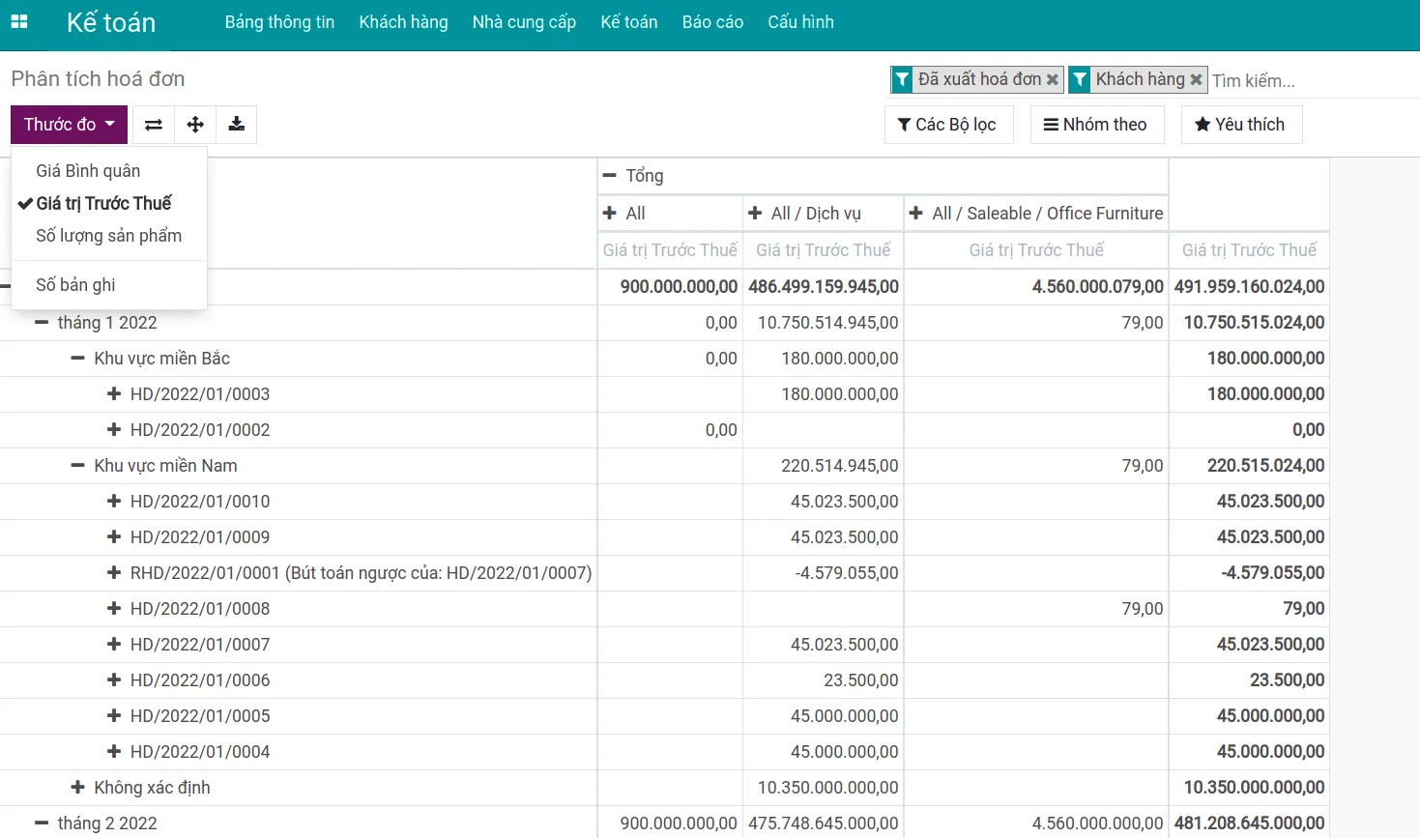This screenshot has width=1420, height=838.
Task: Click total cell 491.959.160.024,00
Action: pos(1249,287)
